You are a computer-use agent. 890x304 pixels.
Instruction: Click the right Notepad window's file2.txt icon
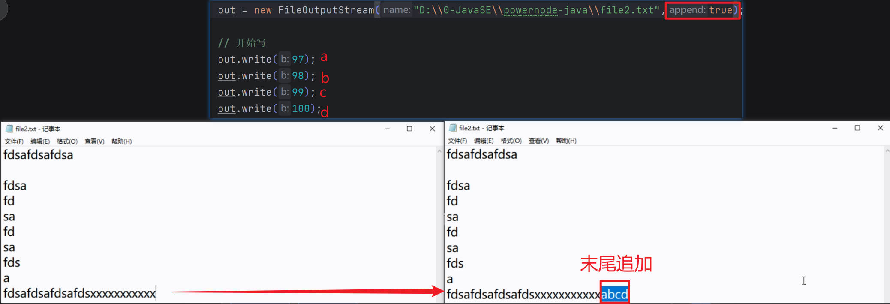tap(453, 128)
